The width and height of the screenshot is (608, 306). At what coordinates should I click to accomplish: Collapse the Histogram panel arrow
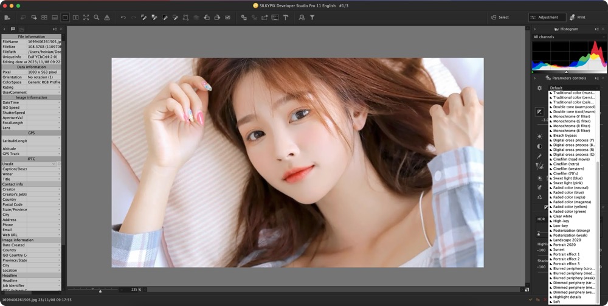click(x=534, y=29)
